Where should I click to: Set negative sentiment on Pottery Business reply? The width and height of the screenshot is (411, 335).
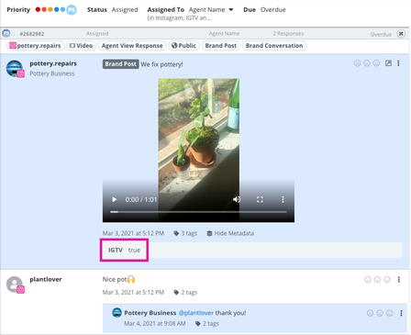point(370,313)
